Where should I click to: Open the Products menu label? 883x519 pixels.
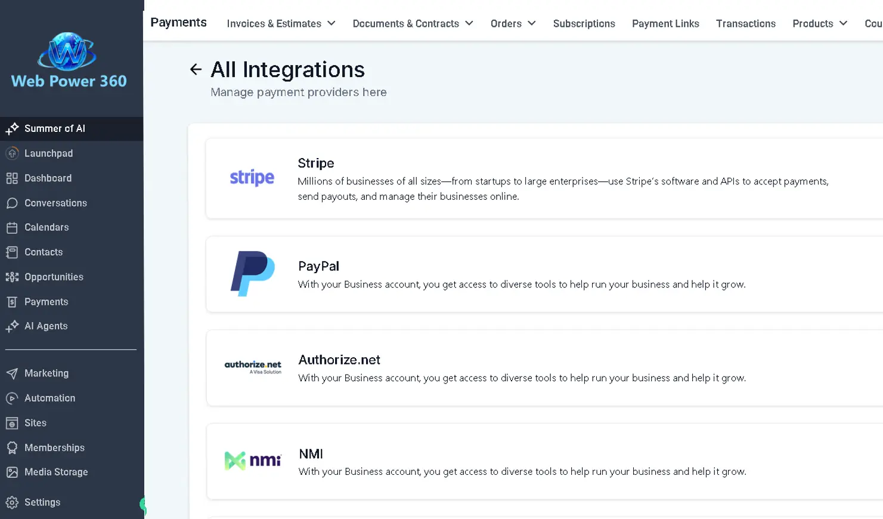coord(813,23)
